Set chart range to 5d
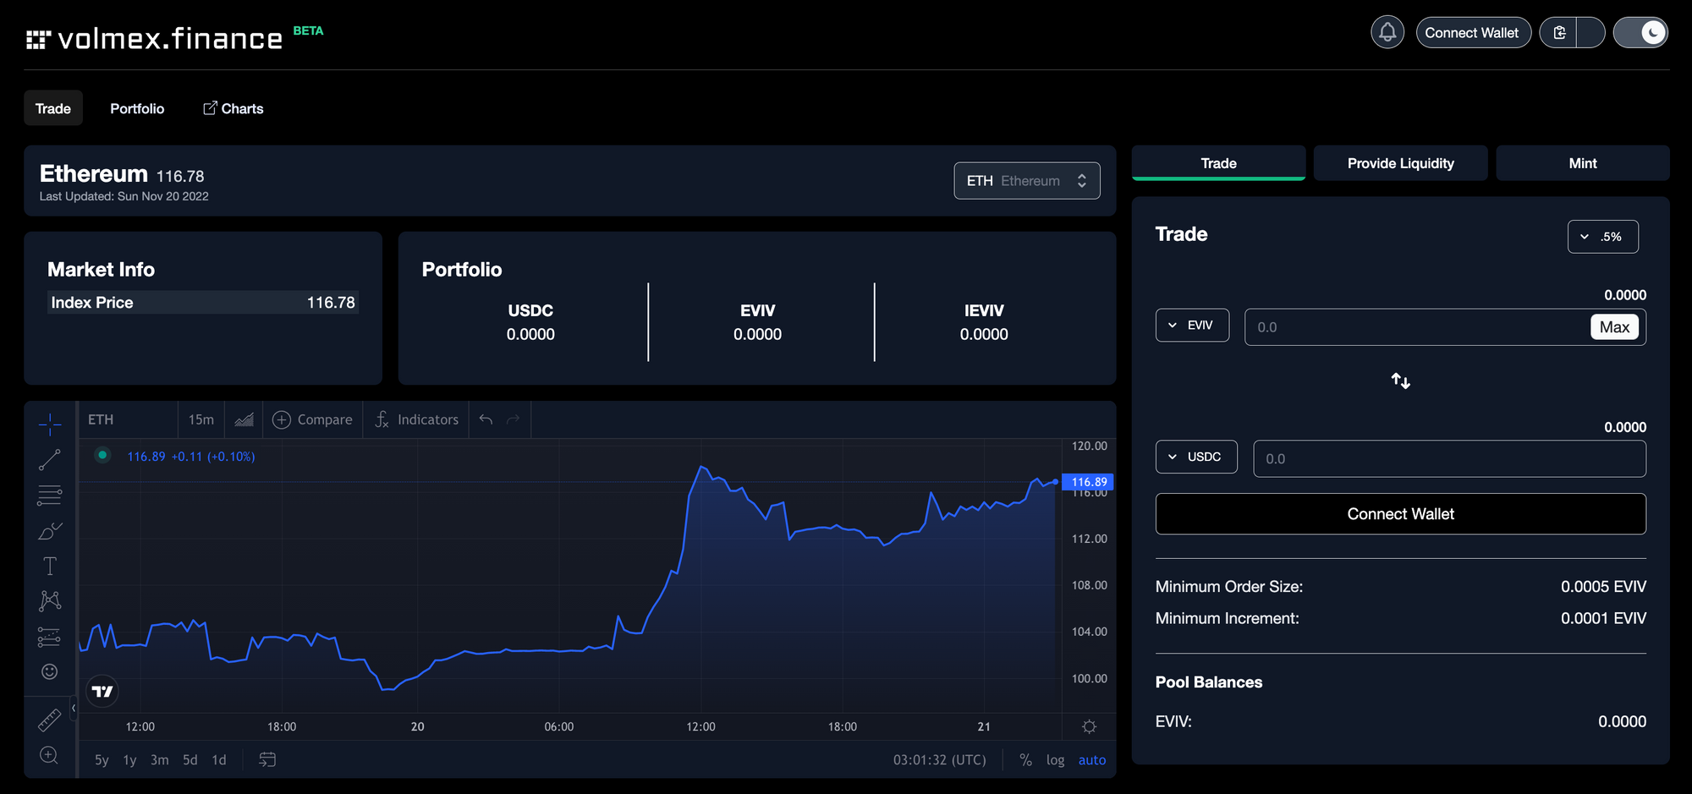The image size is (1692, 794). pos(190,760)
